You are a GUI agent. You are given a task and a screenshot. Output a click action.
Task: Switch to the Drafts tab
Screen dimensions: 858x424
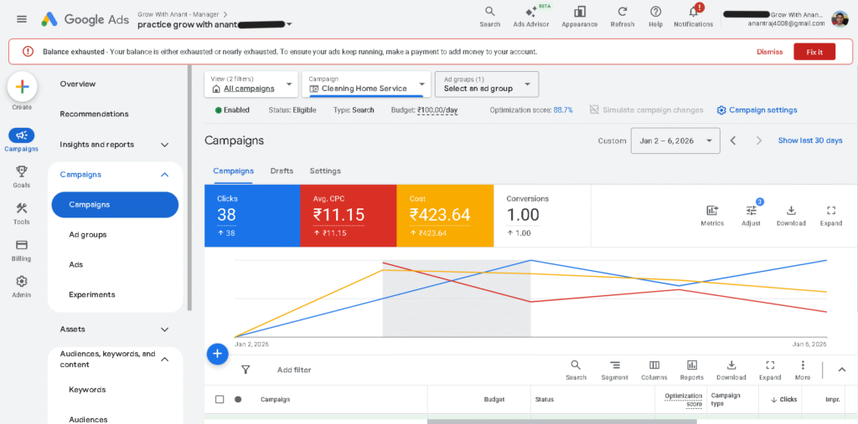[282, 171]
